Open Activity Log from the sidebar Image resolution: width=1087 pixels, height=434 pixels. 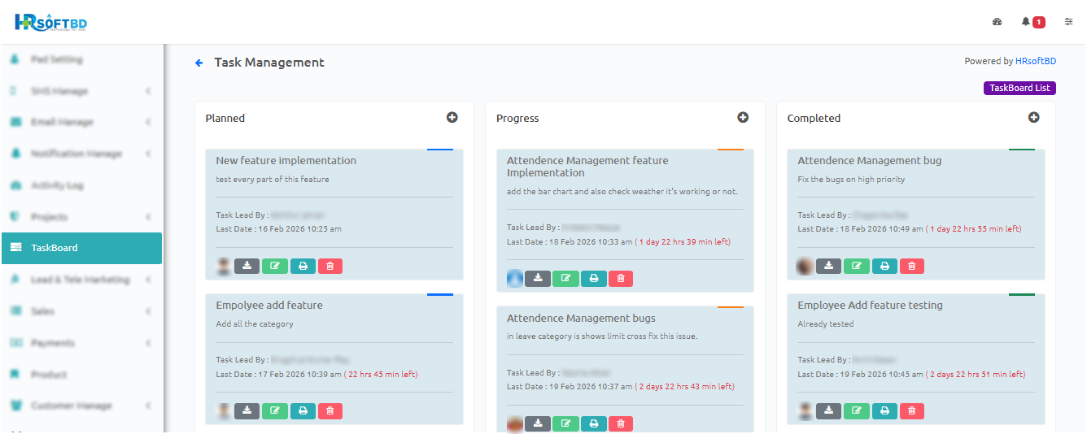(57, 185)
